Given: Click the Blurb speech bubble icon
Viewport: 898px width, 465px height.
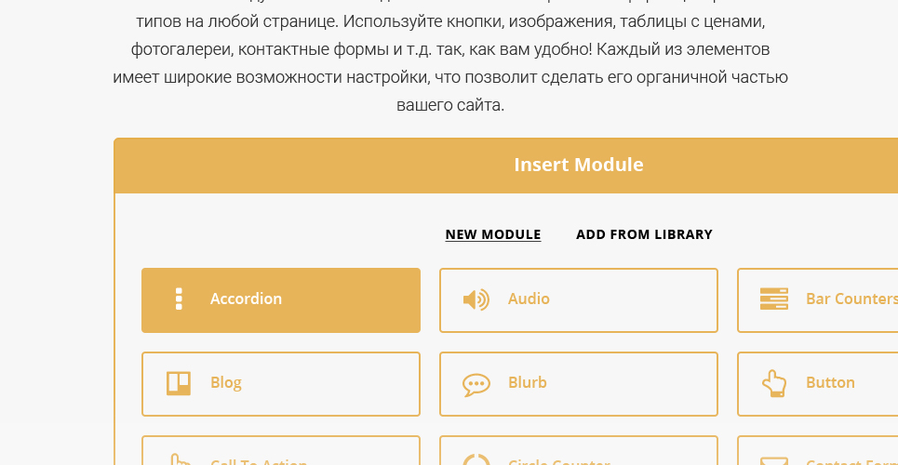Looking at the screenshot, I should 476,384.
